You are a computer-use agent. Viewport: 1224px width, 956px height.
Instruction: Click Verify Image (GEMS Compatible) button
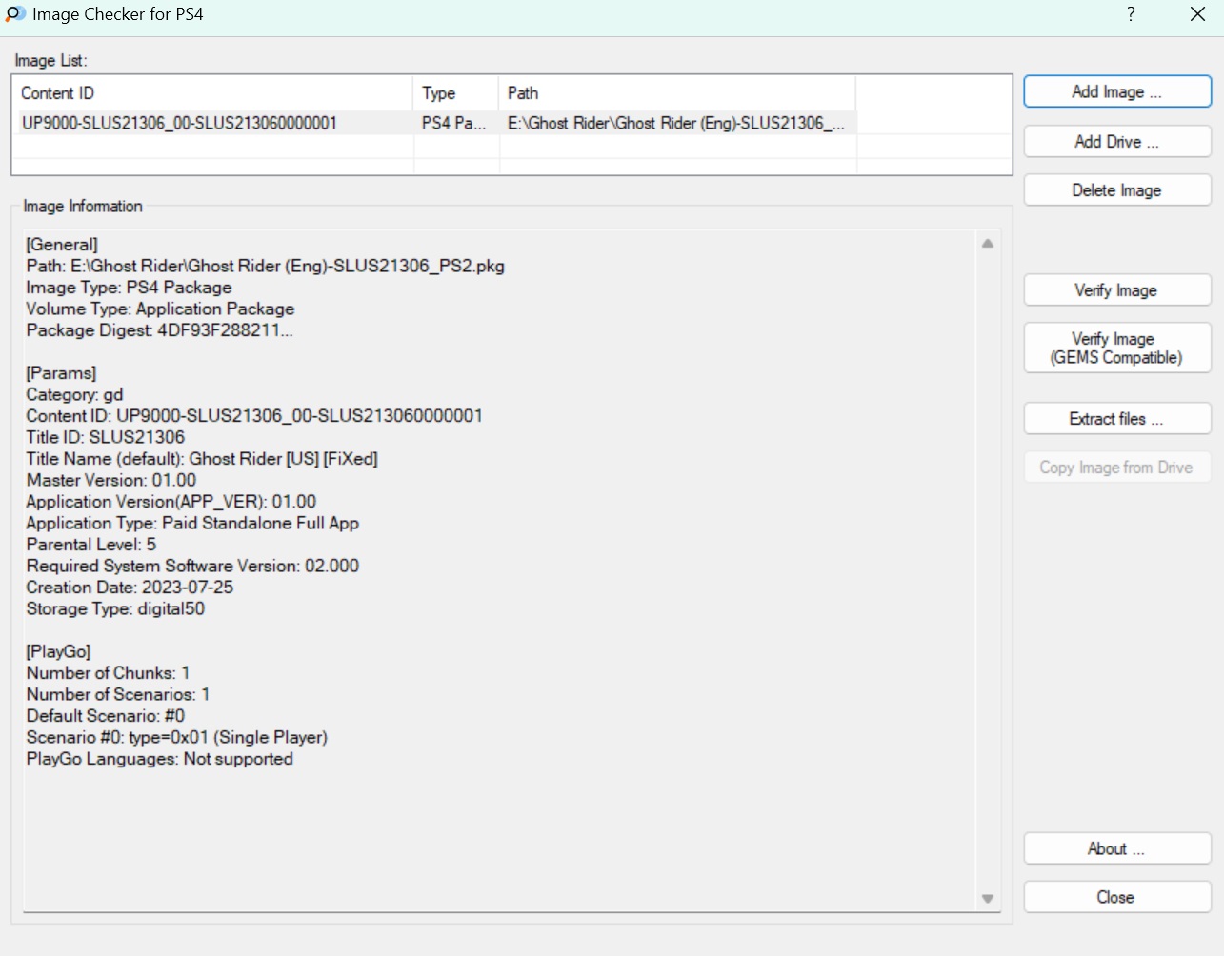pos(1117,348)
